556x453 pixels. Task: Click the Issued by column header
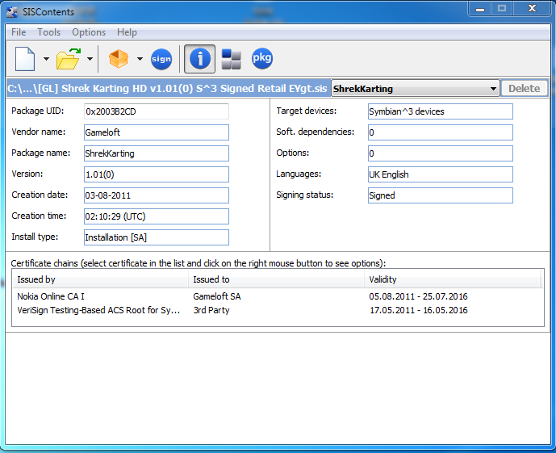coord(100,279)
